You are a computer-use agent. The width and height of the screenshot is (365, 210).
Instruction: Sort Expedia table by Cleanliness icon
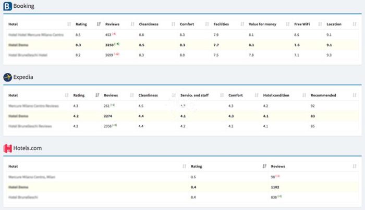(x=174, y=95)
